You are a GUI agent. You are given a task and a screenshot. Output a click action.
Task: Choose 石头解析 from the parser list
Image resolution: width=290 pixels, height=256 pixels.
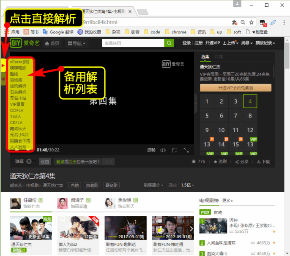click(x=18, y=92)
